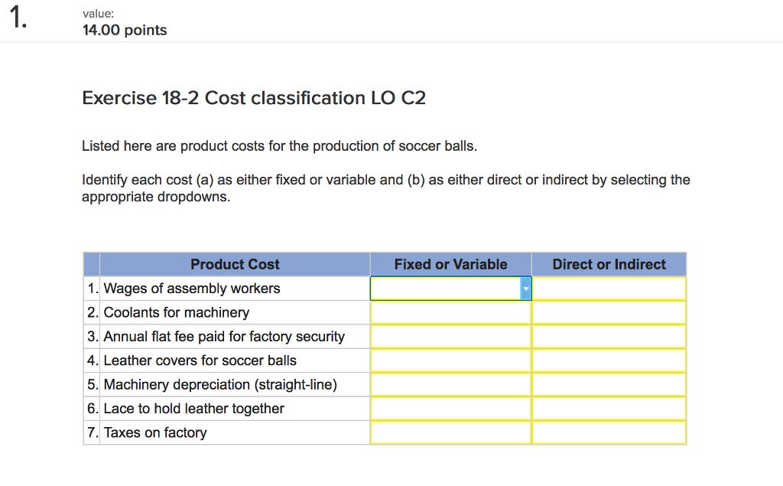Click the Direct or Indirect column header

[x=609, y=264]
